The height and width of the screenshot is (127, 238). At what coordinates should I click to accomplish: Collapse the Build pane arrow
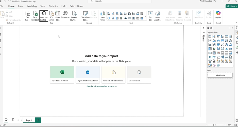pos(232,28)
